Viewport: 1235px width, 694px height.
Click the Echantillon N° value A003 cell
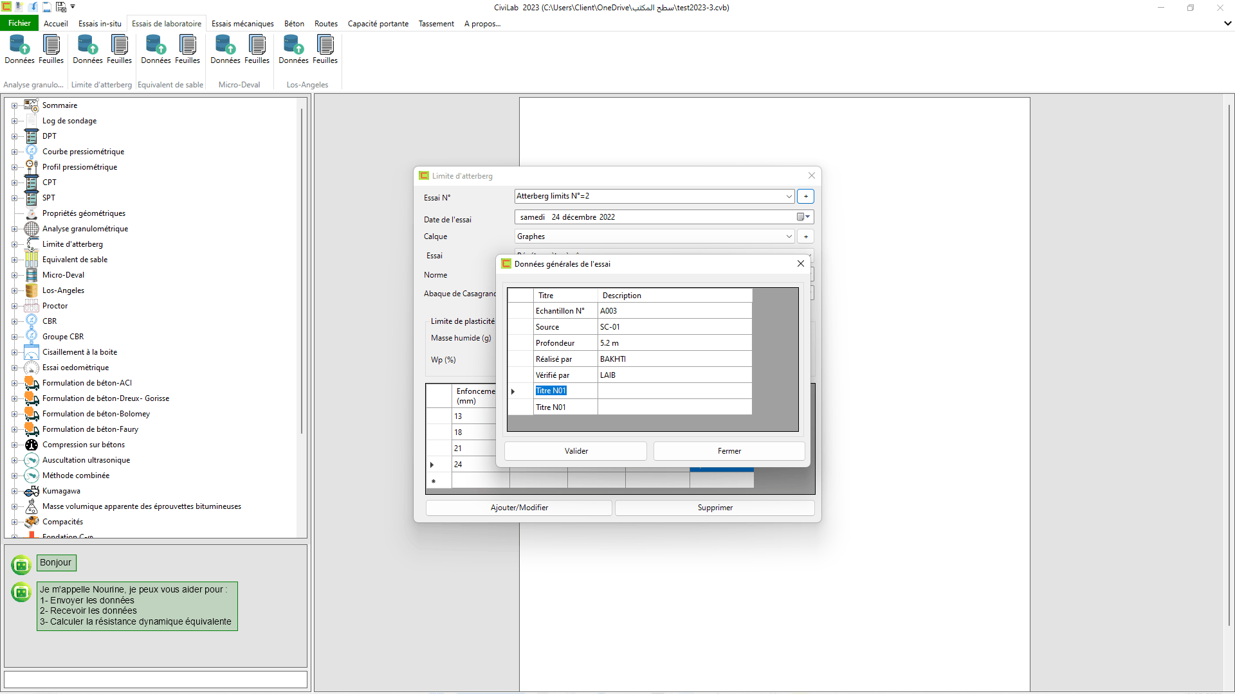tap(674, 311)
